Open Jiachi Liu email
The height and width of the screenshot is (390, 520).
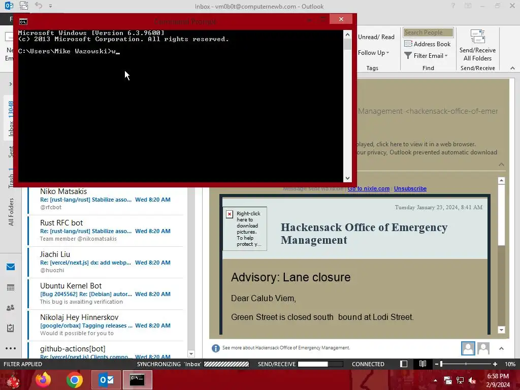[x=106, y=262]
